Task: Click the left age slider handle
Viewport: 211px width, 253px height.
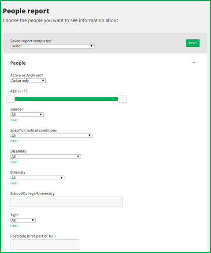Action: [x=11, y=99]
